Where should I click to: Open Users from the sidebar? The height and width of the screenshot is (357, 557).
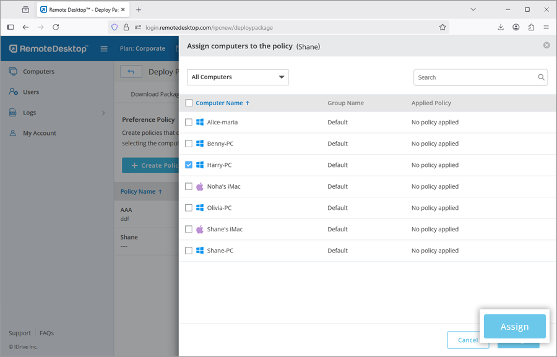pyautogui.click(x=31, y=92)
